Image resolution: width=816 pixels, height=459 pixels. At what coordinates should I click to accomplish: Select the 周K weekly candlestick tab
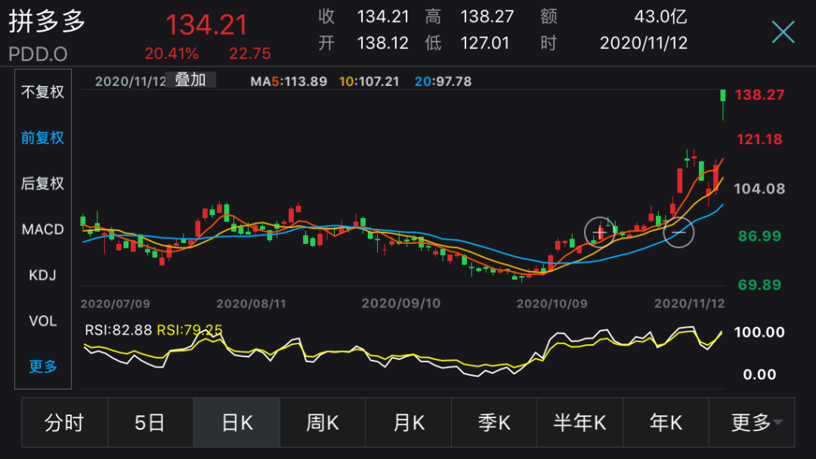click(323, 423)
